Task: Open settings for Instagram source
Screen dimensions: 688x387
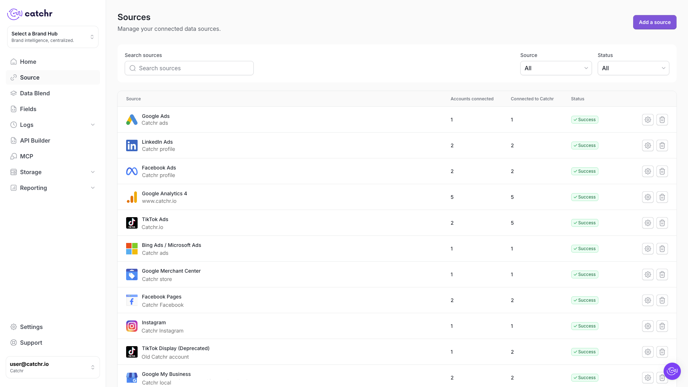Action: [x=648, y=326]
